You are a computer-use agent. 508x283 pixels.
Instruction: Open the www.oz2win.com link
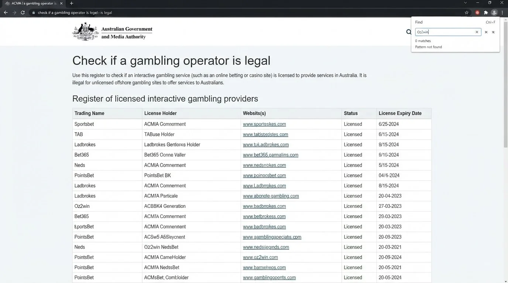(x=260, y=258)
